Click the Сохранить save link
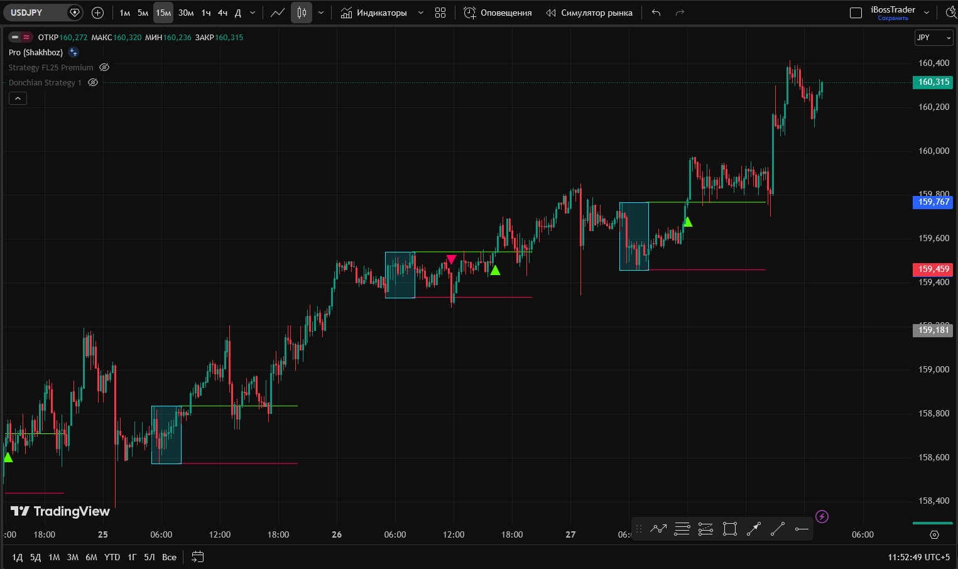Image resolution: width=958 pixels, height=569 pixels. pos(893,18)
